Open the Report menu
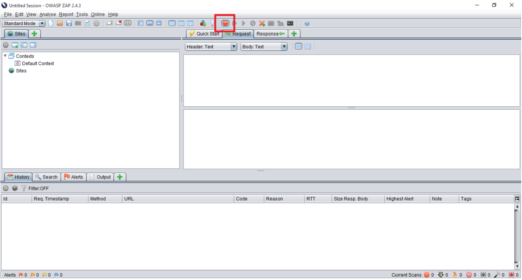 [66, 14]
